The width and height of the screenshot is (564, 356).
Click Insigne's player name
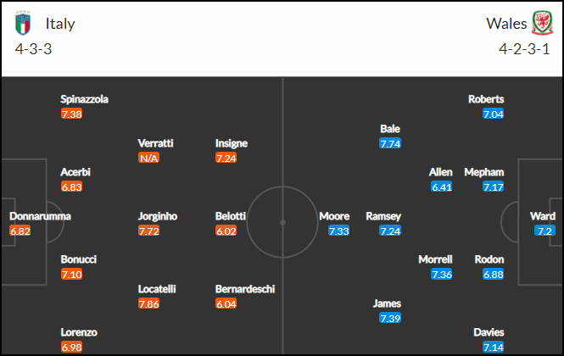pos(232,143)
